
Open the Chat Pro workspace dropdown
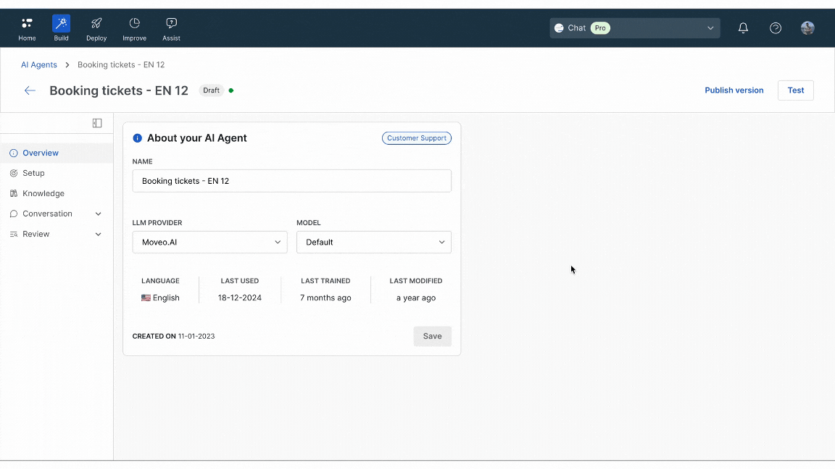tap(634, 28)
